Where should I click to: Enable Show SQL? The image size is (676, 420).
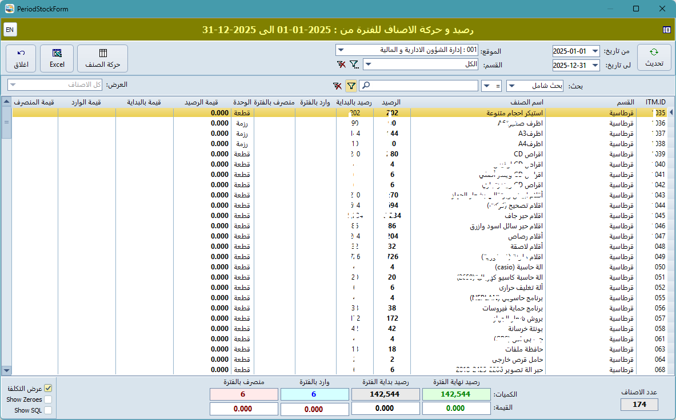pyautogui.click(x=49, y=410)
